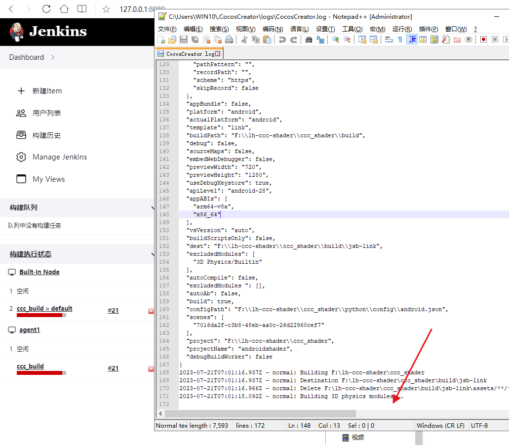The image size is (509, 445).
Task: Close the CocosCreator.log tab with red X
Action: (x=218, y=54)
